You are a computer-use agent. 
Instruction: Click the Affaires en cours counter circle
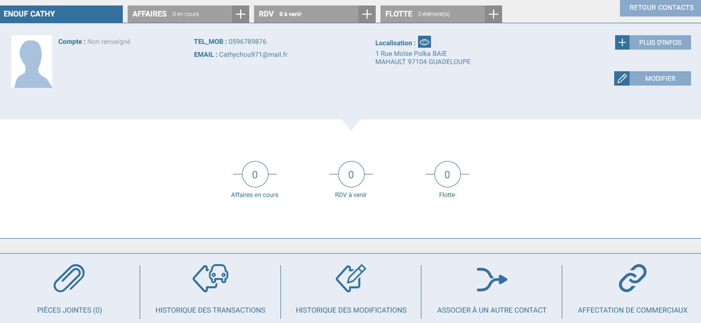click(255, 174)
